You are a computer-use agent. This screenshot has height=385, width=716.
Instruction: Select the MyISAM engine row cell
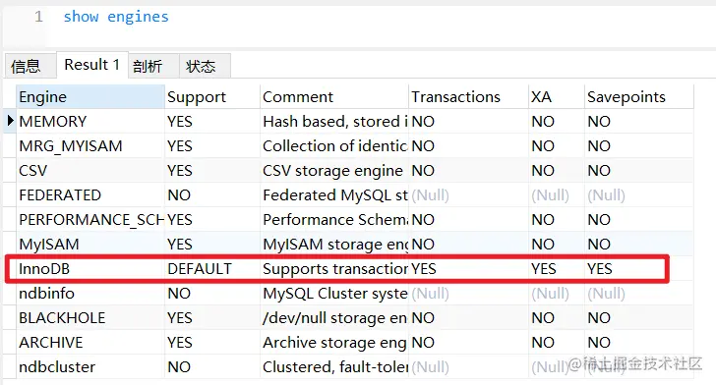point(90,244)
